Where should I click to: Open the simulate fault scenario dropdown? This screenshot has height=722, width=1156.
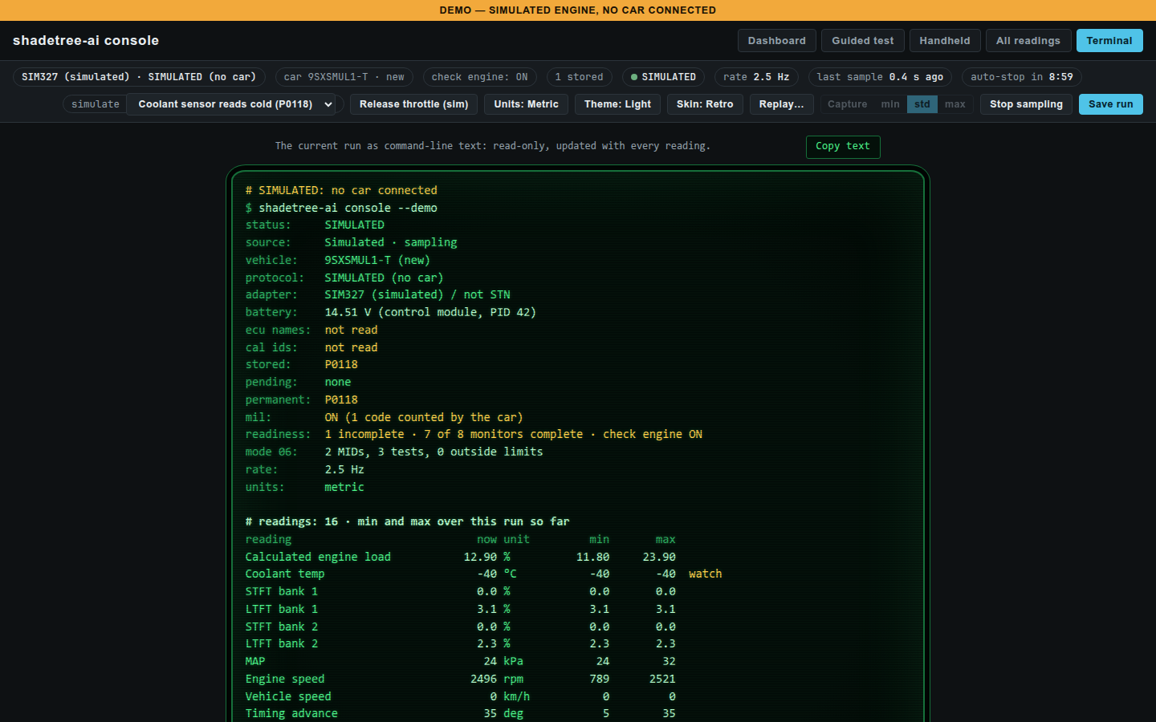pyautogui.click(x=231, y=104)
